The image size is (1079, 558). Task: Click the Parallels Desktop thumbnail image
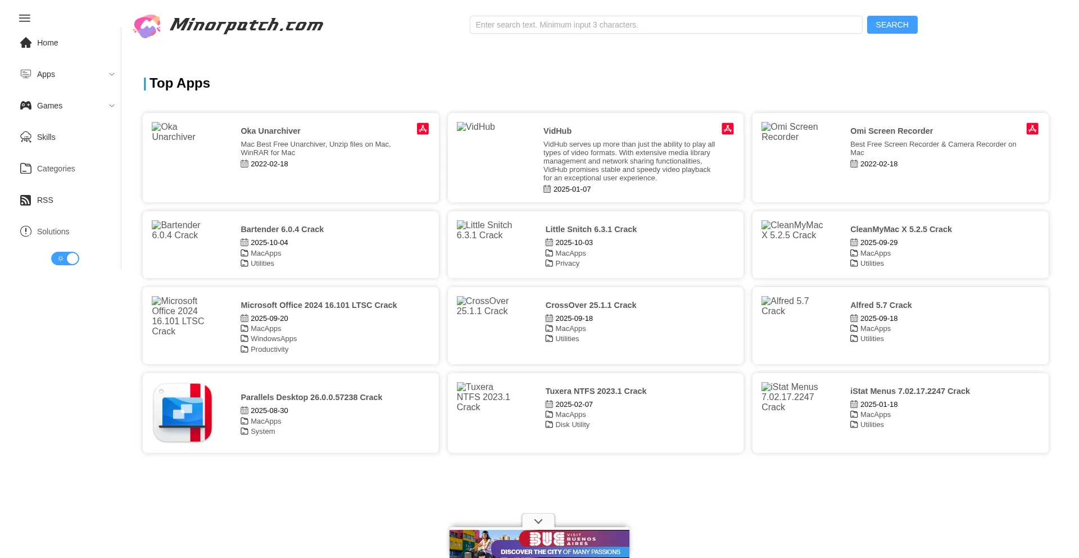click(183, 413)
